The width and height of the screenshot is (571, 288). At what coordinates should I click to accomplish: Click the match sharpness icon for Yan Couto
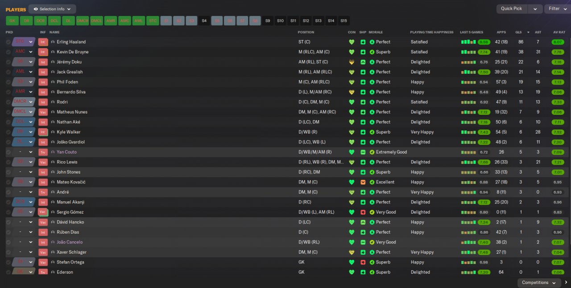(363, 152)
